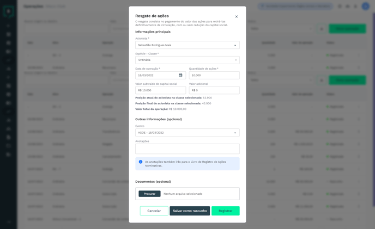Screen dimensions: 375x229
Task: Click the Nenhum arquivo selecionado file area
Action: (x=183, y=194)
